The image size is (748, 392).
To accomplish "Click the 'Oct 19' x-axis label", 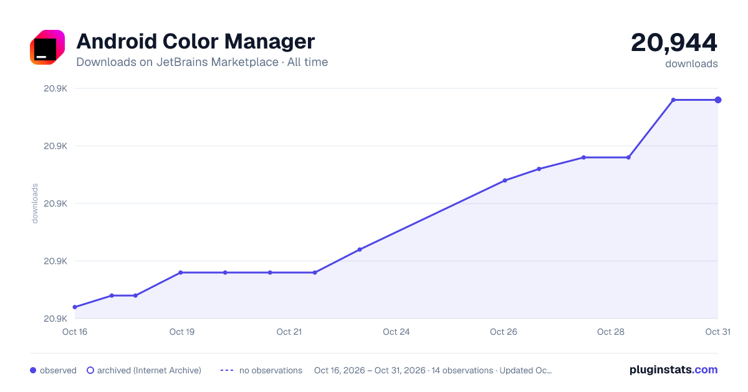I will tap(182, 332).
